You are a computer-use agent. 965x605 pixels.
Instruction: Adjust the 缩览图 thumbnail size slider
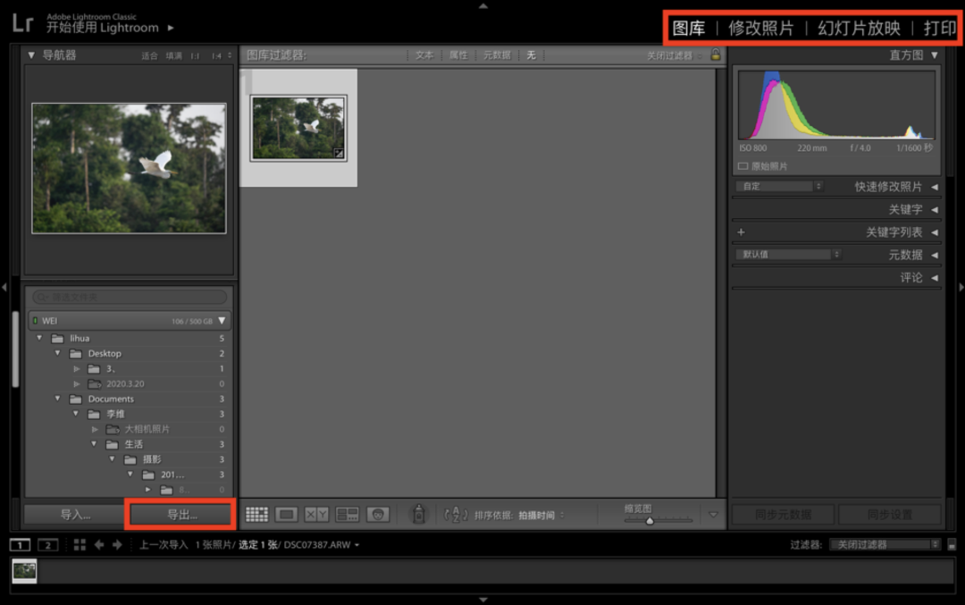click(x=650, y=520)
